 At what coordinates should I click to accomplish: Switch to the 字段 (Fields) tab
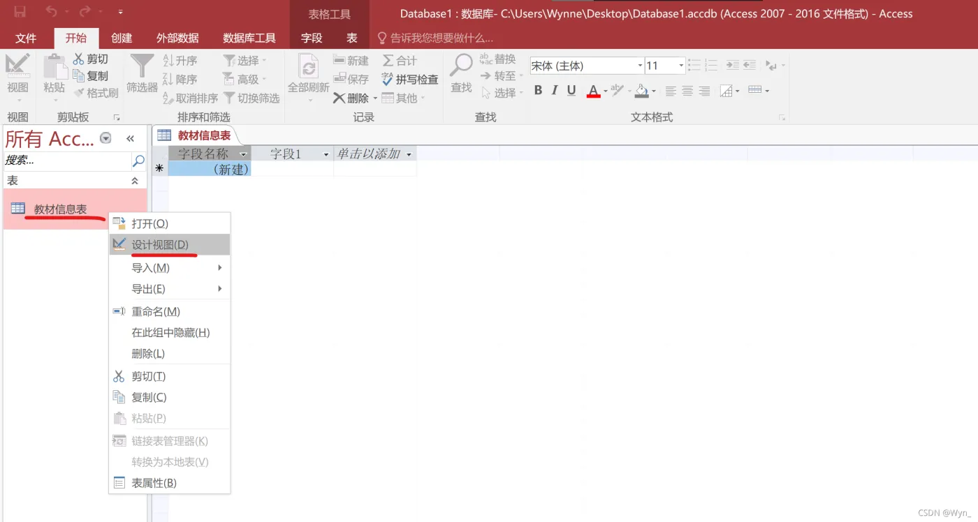pyautogui.click(x=312, y=38)
